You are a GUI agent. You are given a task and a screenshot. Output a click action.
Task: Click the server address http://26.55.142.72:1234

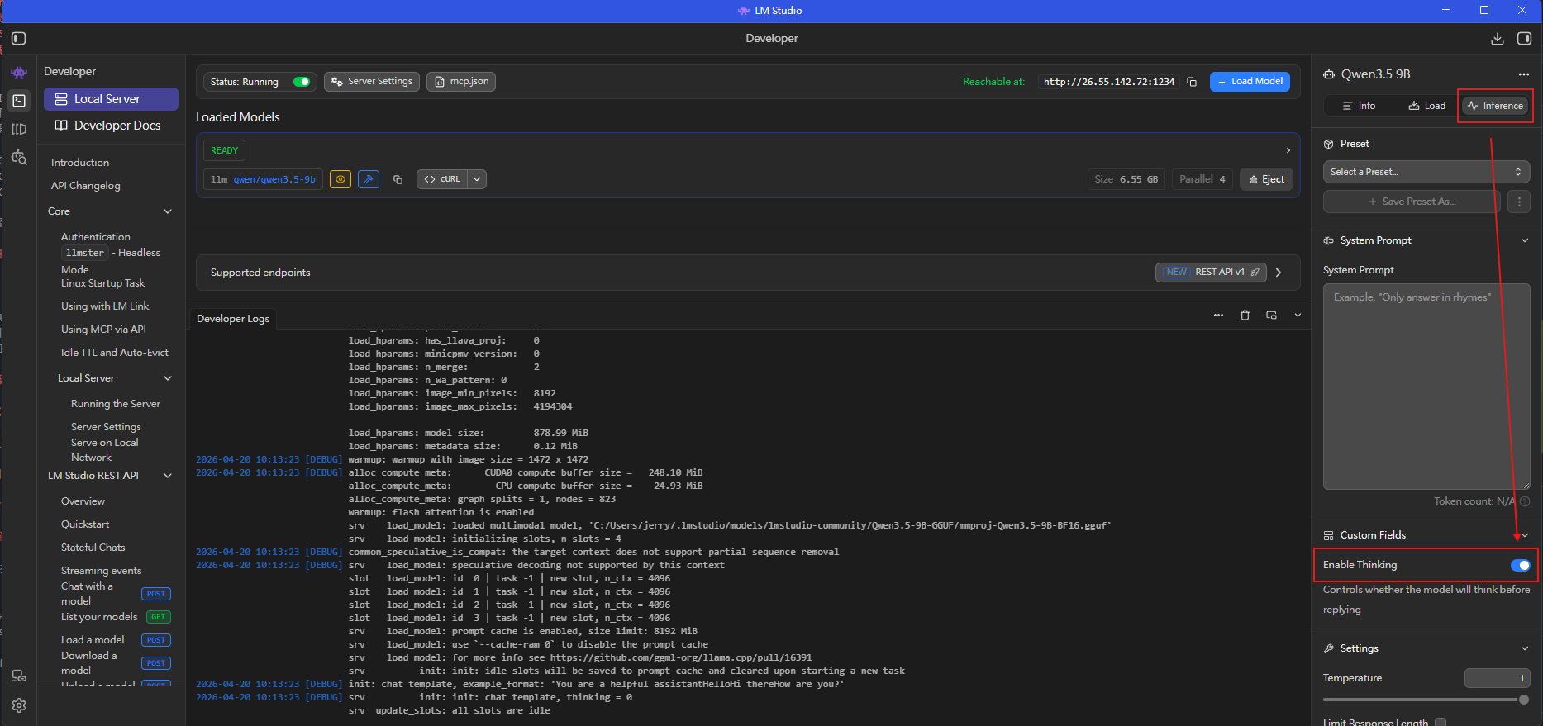1109,82
